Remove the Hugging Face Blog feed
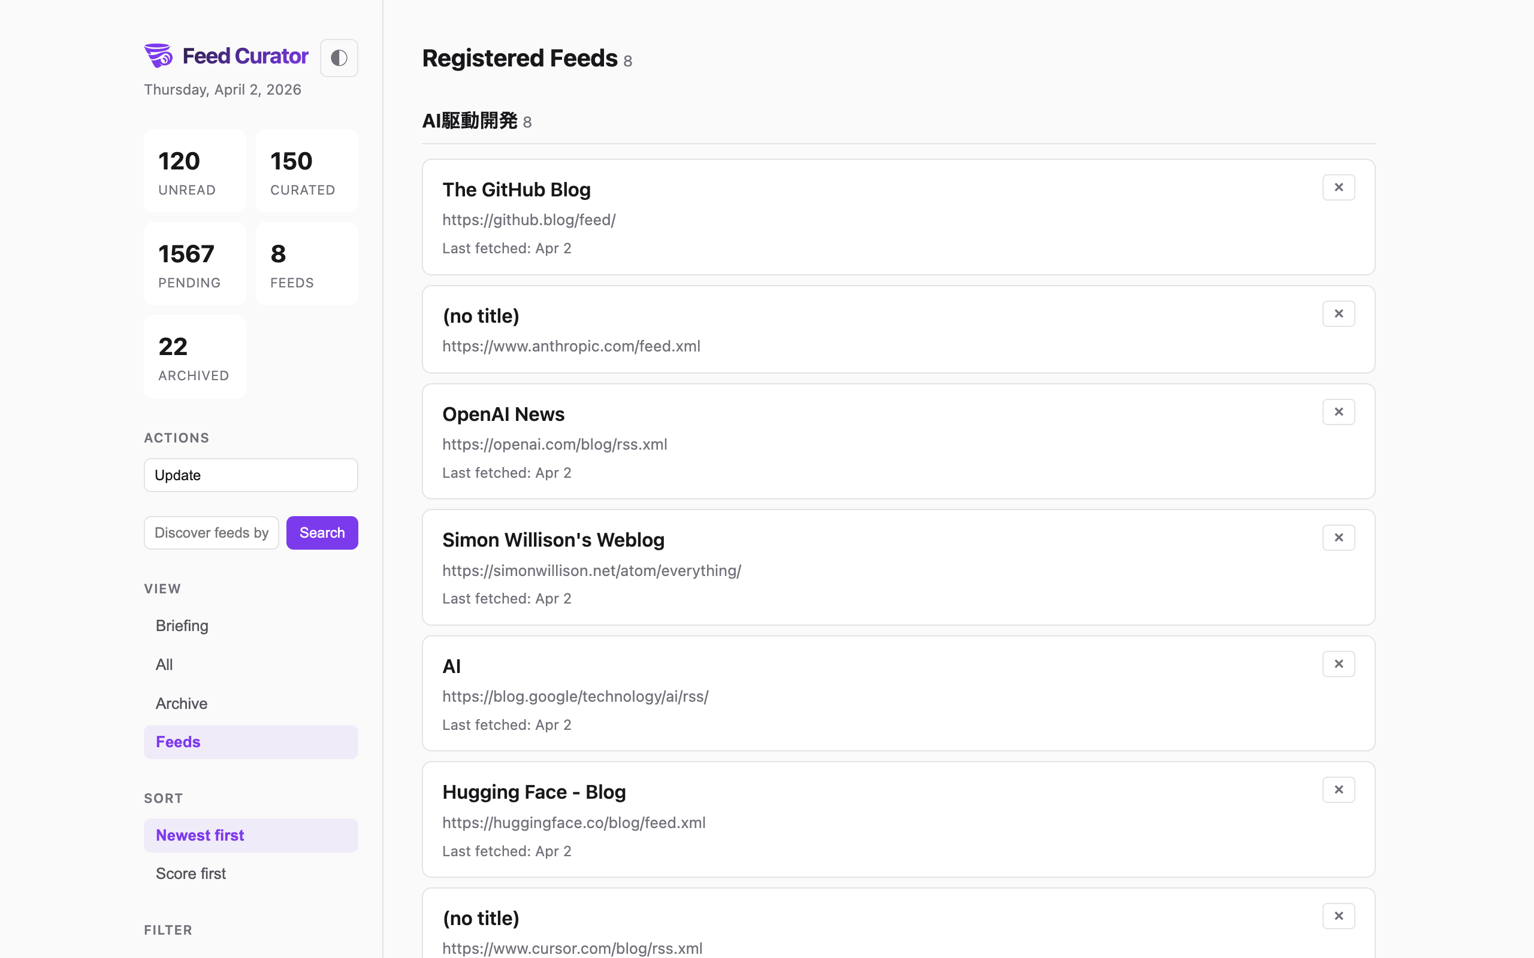 (1338, 789)
